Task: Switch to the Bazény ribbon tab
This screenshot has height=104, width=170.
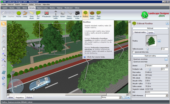Action: [x=52, y=8]
